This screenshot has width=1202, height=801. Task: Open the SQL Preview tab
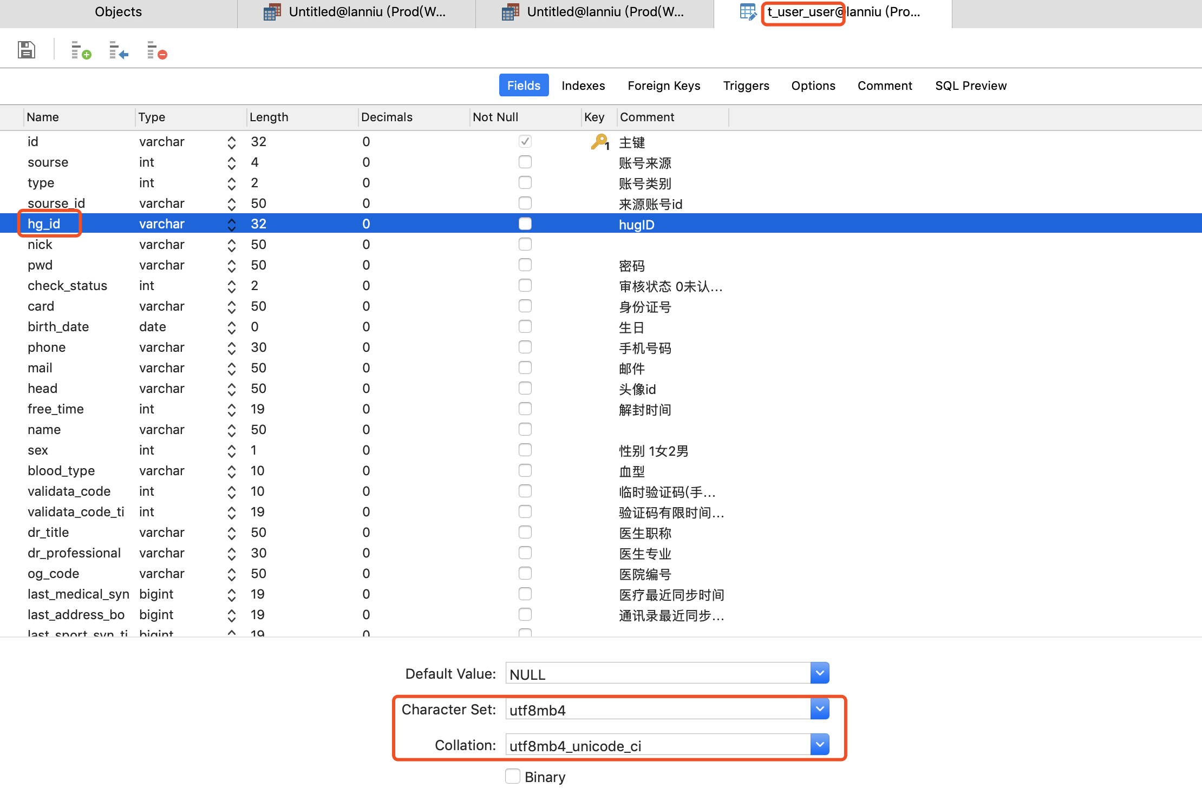click(x=971, y=86)
